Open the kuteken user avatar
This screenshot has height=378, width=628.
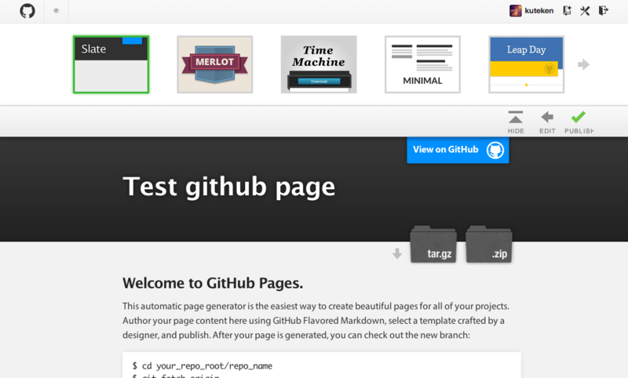click(x=516, y=11)
